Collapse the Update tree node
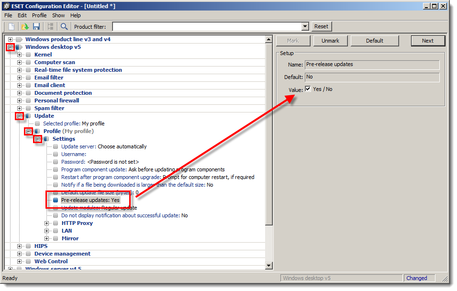457x291 pixels. pos(19,116)
